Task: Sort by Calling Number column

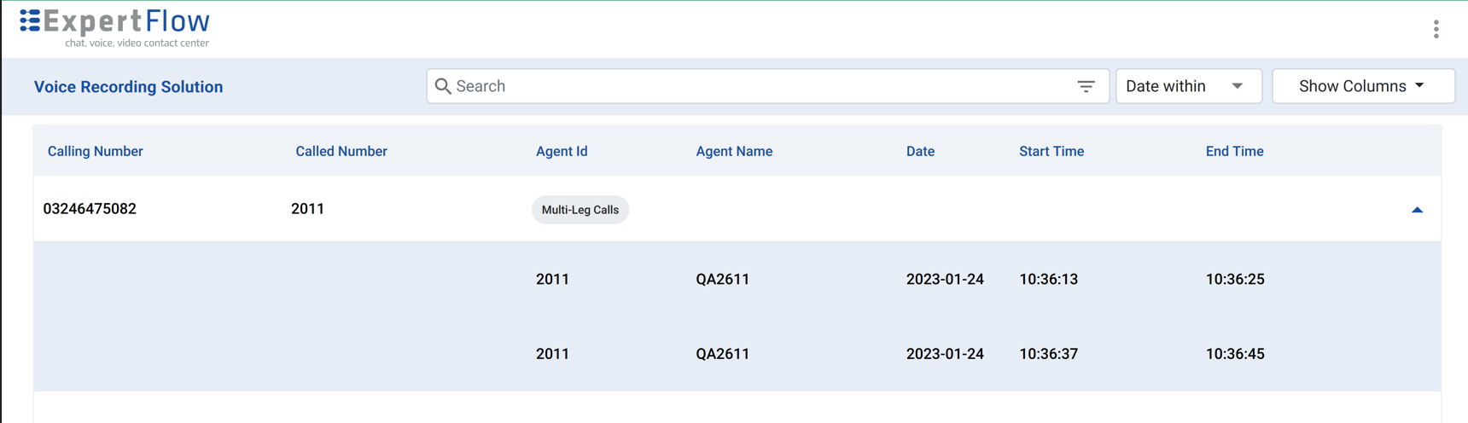Action: [96, 151]
